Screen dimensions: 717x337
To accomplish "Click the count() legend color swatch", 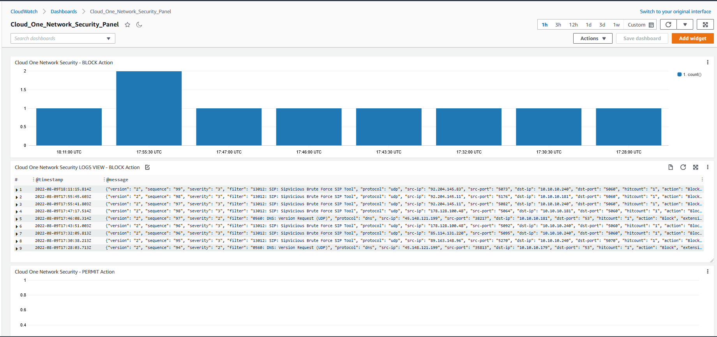I will [680, 74].
